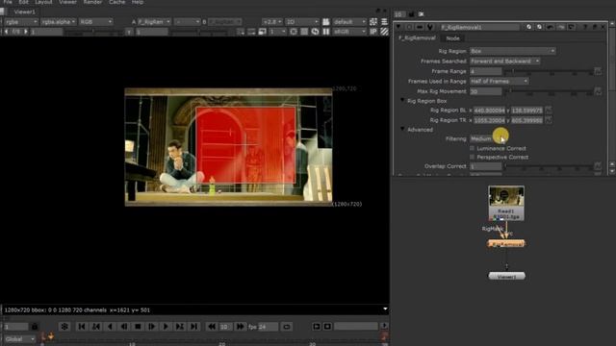Click the viewer overlay lock camera icon
Screen dimensions: 616x346
coord(326,21)
